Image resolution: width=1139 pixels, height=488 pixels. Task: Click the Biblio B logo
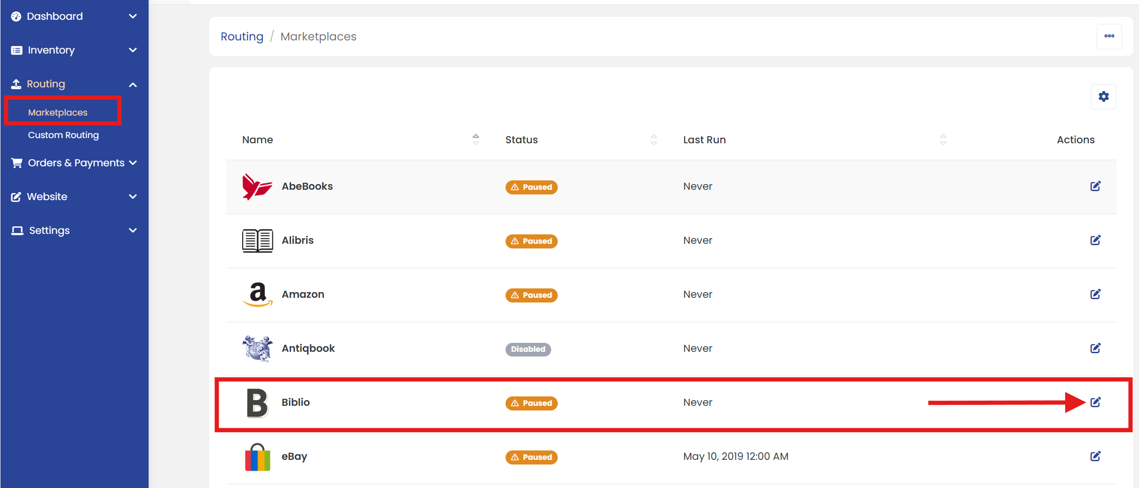point(257,403)
